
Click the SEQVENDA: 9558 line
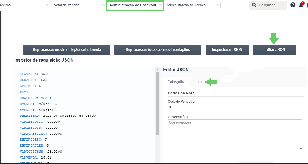click(35, 74)
